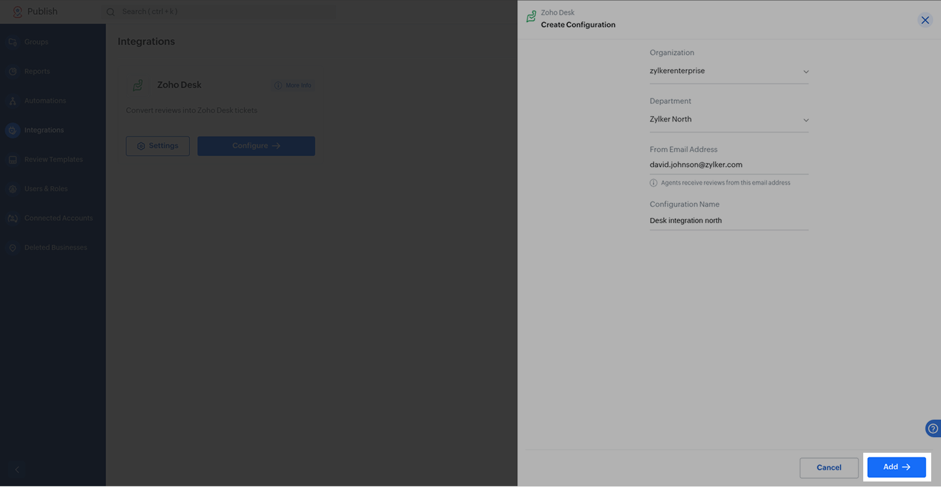The image size is (941, 488).
Task: Open the help question mark bubble
Action: pyautogui.click(x=933, y=428)
